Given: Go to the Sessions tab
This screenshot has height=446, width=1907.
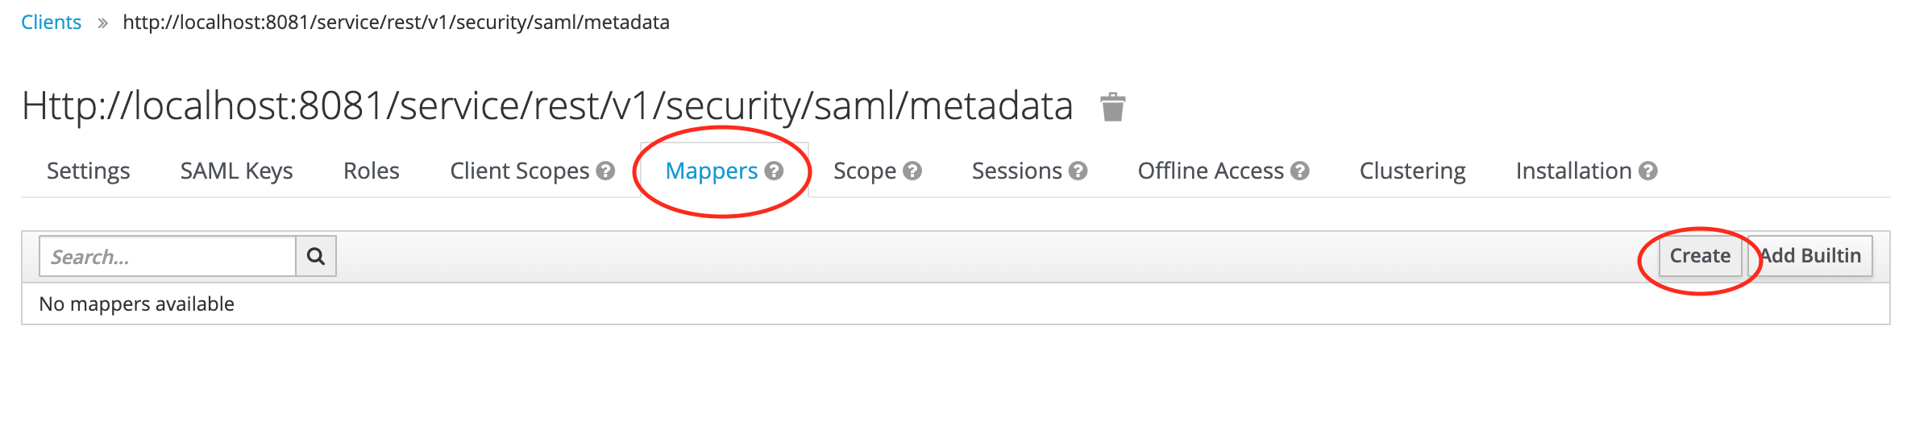Looking at the screenshot, I should 1016,171.
